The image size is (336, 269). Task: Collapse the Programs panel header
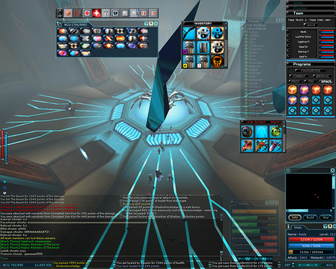coord(311,64)
